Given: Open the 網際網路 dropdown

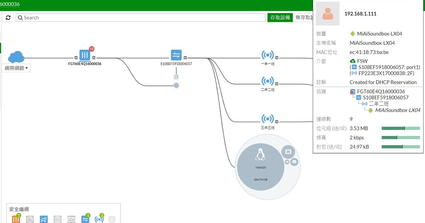Looking at the screenshot, I should point(17,68).
